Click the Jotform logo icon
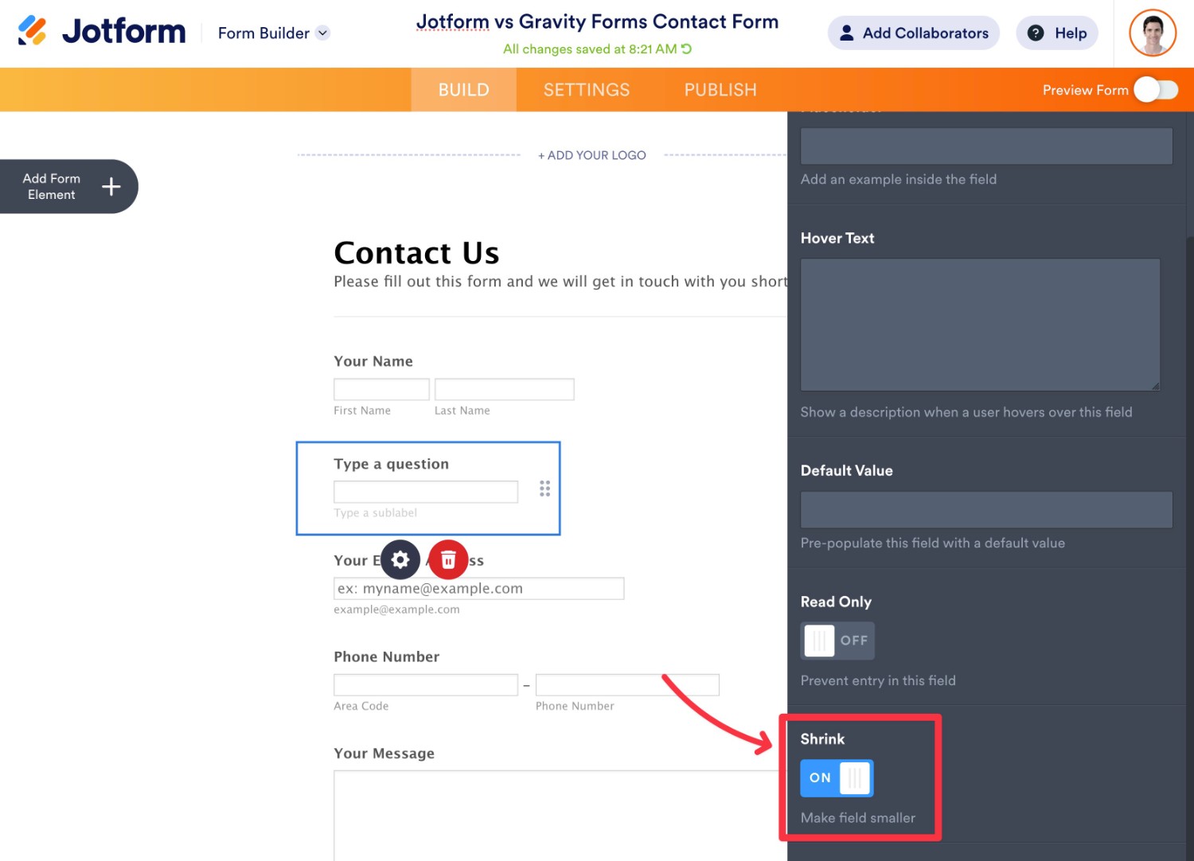This screenshot has height=861, width=1194. point(33,31)
